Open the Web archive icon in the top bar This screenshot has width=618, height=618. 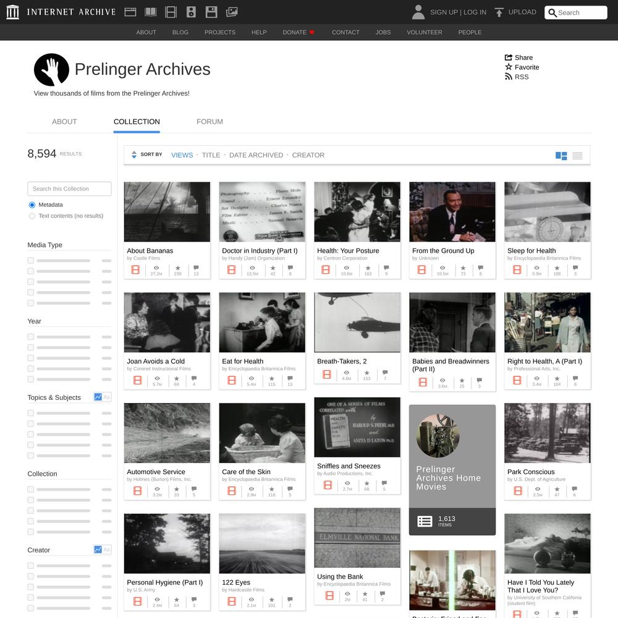point(130,12)
